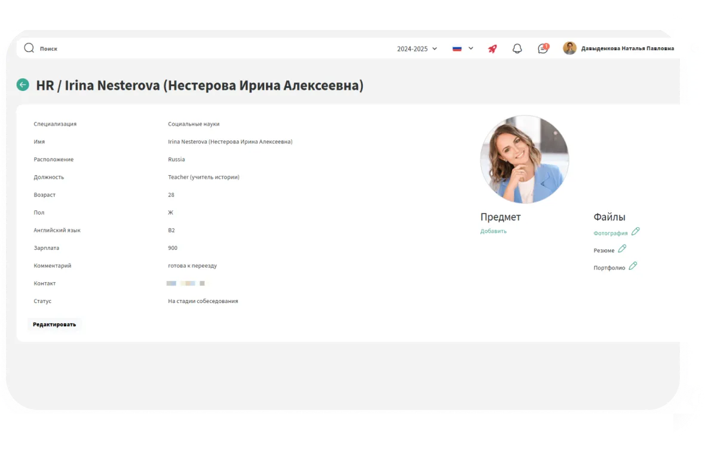Select the Портфолио file label
The height and width of the screenshot is (450, 714).
click(609, 268)
